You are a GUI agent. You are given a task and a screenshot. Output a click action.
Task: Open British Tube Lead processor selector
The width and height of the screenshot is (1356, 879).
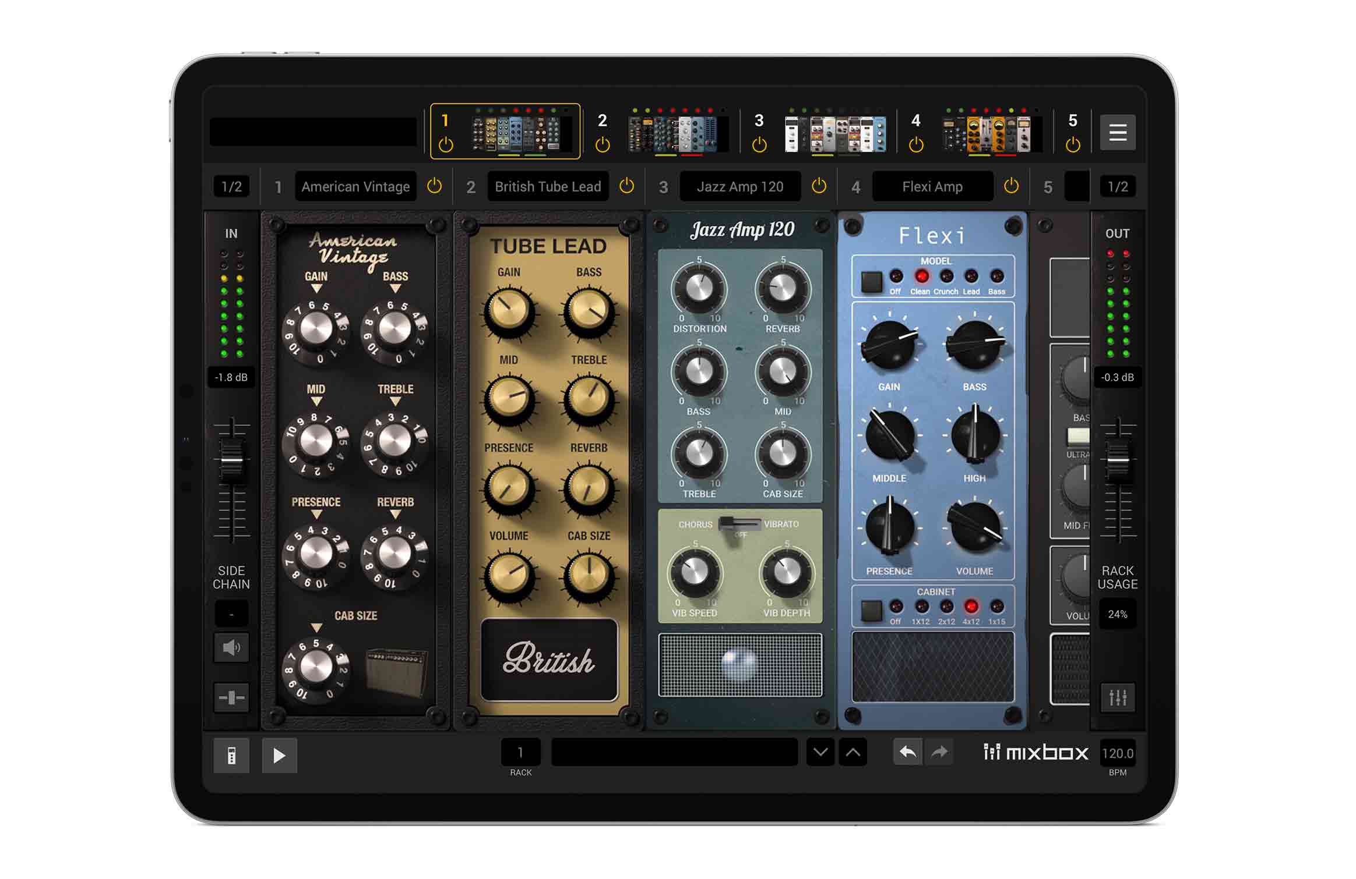pos(548,186)
